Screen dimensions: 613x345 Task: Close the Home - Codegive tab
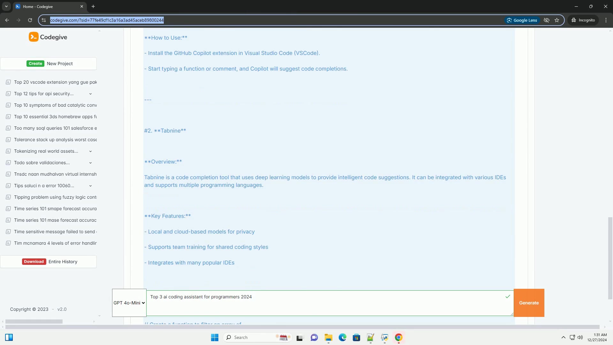(x=82, y=6)
